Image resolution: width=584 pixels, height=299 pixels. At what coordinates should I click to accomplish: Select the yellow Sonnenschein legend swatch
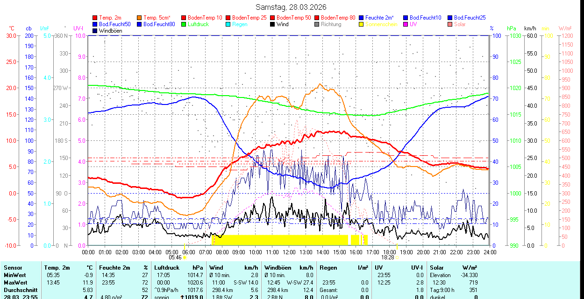coord(362,24)
